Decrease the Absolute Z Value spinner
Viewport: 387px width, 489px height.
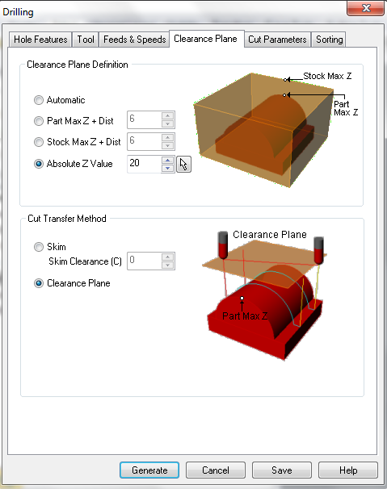(168, 168)
